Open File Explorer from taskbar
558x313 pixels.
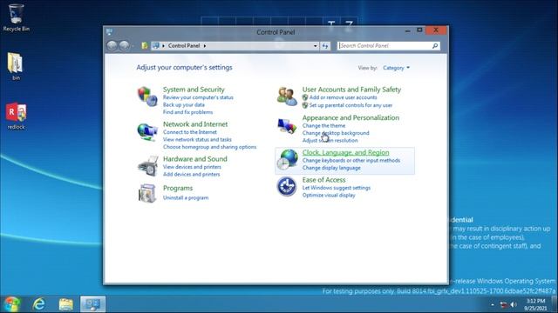66,304
